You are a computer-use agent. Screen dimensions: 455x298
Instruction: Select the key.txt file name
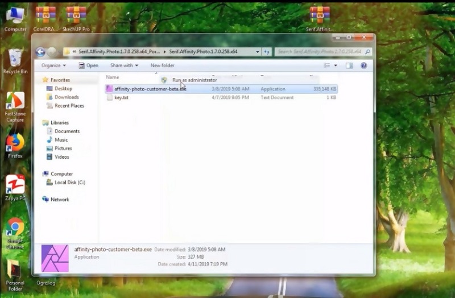[x=121, y=97]
